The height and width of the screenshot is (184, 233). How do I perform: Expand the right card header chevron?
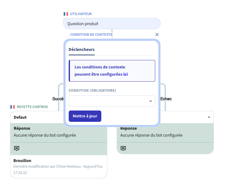(x=209, y=117)
